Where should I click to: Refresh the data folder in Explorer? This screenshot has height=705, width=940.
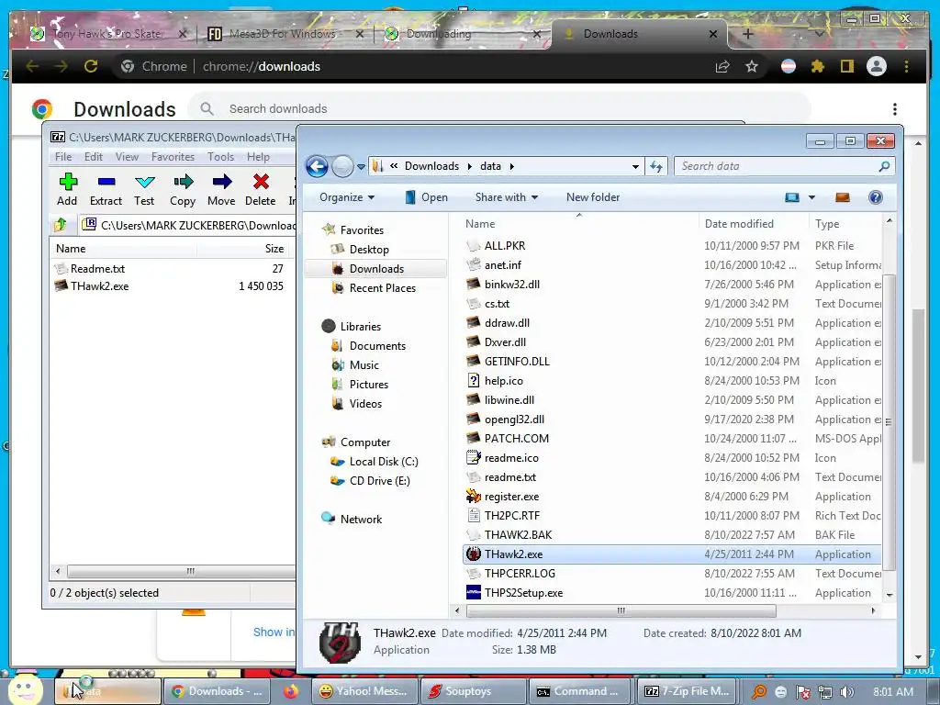pos(656,166)
